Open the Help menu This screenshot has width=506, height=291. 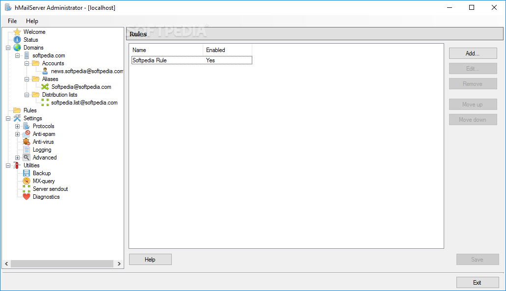[x=32, y=21]
